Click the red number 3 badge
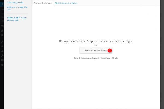Screen dimensions: 164x109 tap(109, 50)
